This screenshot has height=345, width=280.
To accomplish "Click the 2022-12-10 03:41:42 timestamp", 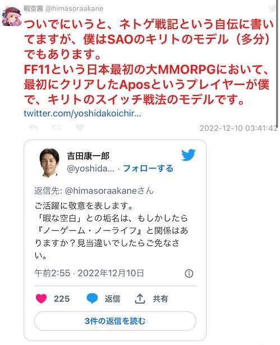I will [x=238, y=128].
